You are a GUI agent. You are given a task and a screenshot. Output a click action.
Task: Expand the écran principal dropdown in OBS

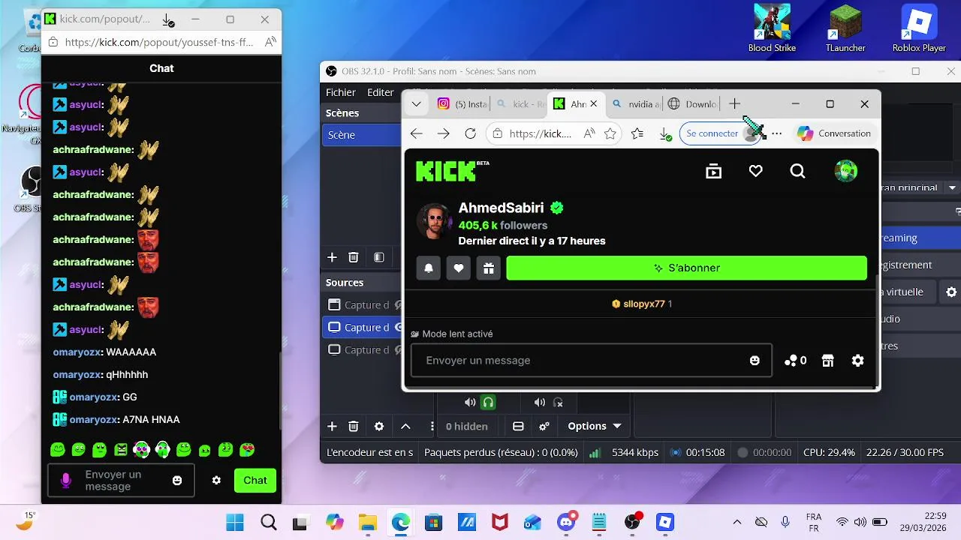point(952,187)
